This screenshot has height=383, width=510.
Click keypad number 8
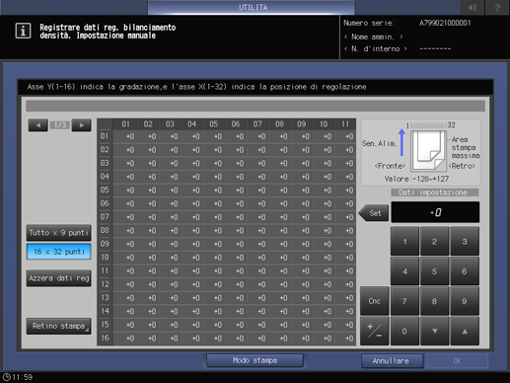pos(435,301)
